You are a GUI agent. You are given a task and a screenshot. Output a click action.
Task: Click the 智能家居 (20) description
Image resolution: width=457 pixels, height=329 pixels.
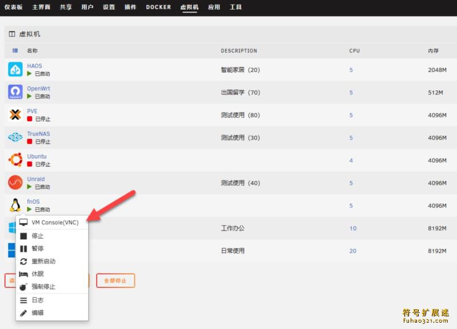(x=240, y=70)
